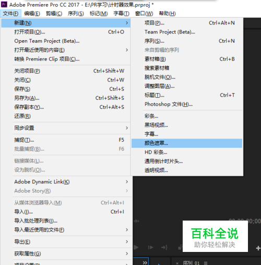Choose 导入批处理列表(I)... entry
The height and width of the screenshot is (265, 261).
coord(66,221)
